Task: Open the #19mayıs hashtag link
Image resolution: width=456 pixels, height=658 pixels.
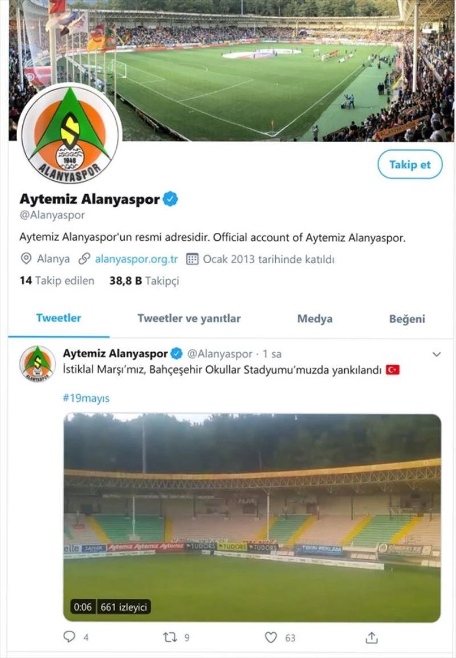Action: click(86, 398)
